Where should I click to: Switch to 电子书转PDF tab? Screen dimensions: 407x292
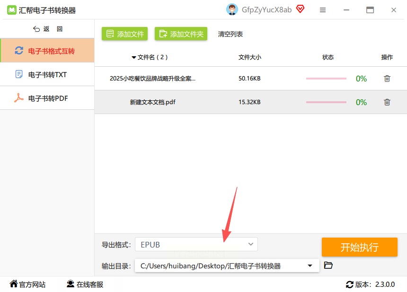[x=47, y=98]
